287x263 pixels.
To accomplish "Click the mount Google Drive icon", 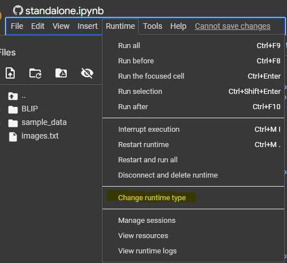I will tap(61, 73).
